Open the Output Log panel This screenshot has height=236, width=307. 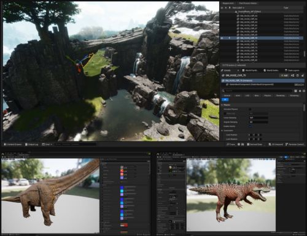pyautogui.click(x=31, y=144)
